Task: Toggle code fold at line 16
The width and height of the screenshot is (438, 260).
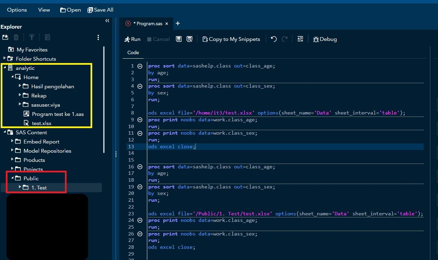Action: pyautogui.click(x=140, y=167)
